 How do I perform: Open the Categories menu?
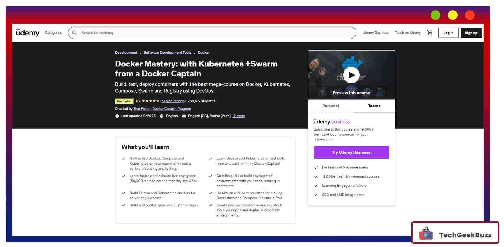tap(53, 33)
